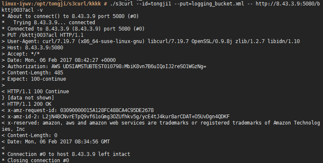Click the Closing connection #0 line
The width and height of the screenshot is (323, 163).
(38, 160)
